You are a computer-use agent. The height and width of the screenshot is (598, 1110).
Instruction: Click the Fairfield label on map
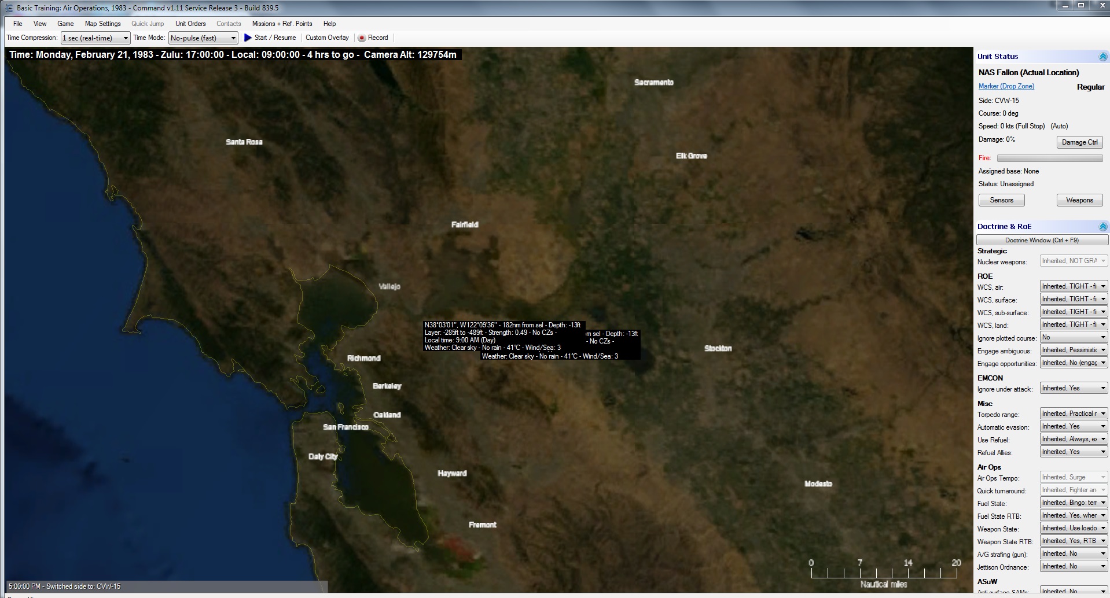(465, 224)
